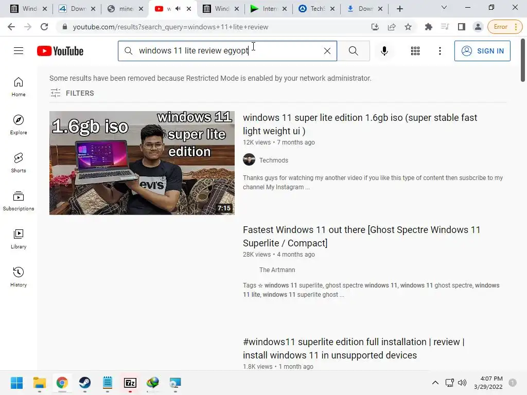Go to Home in the sidebar
This screenshot has width=527, height=395.
[19, 86]
